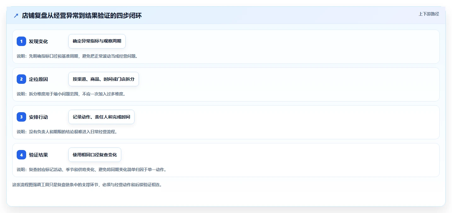Click the 上下游路径 label in header
Image resolution: width=452 pixels, height=213 pixels.
tap(429, 14)
